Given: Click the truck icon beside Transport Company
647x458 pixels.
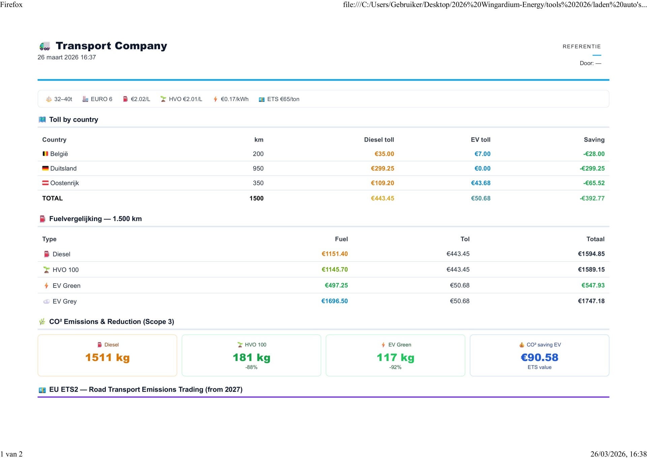Looking at the screenshot, I should pos(45,46).
